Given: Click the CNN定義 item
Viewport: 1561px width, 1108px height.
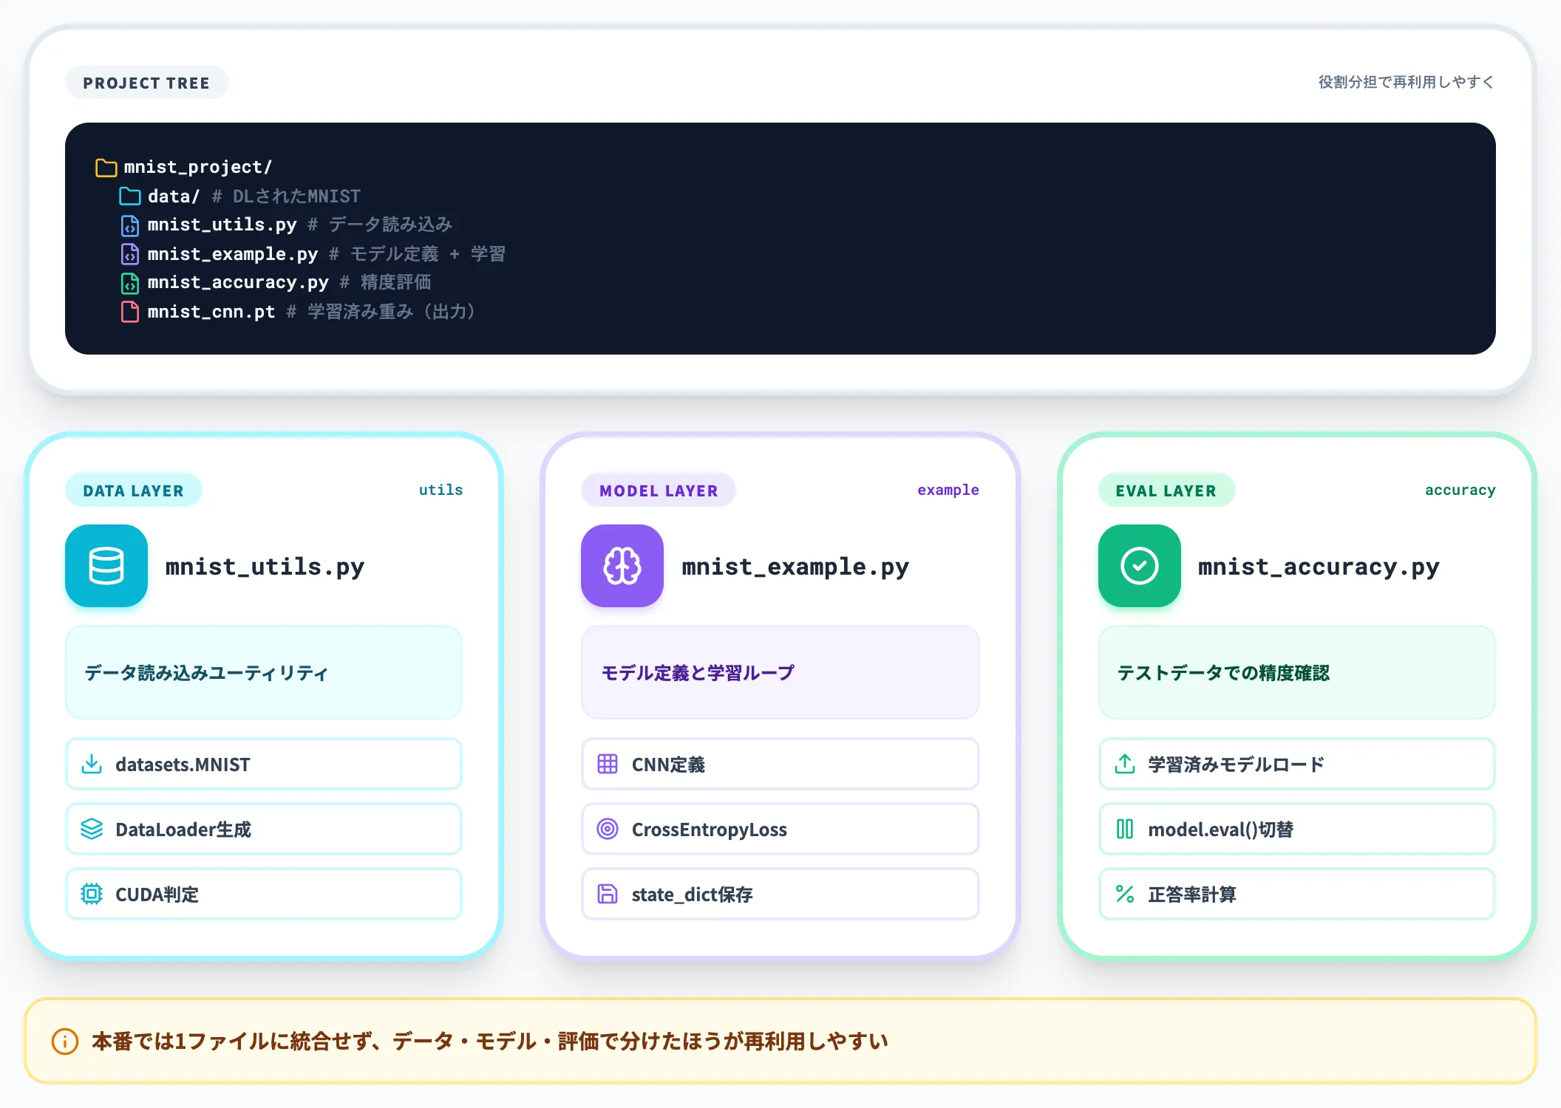Looking at the screenshot, I should tap(780, 764).
